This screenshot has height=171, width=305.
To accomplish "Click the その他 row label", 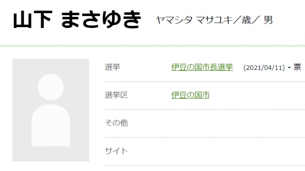I will click(x=116, y=123).
